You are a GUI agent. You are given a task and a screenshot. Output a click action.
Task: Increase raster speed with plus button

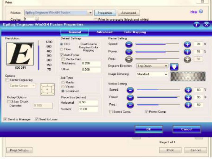click(187, 45)
